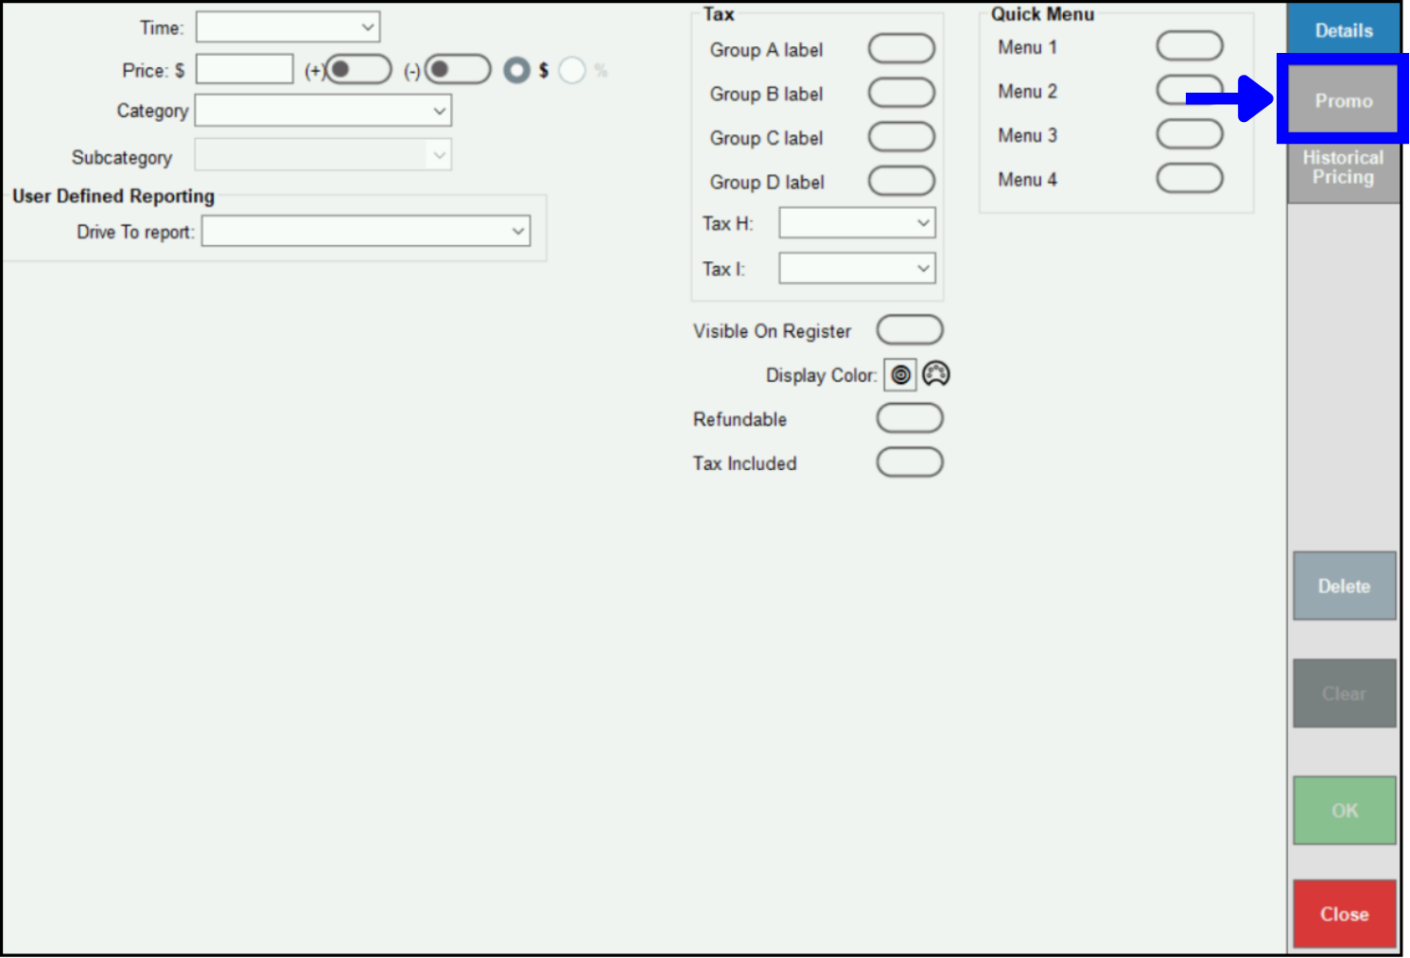
Task: Toggle the Group C label tax switch
Action: (901, 137)
